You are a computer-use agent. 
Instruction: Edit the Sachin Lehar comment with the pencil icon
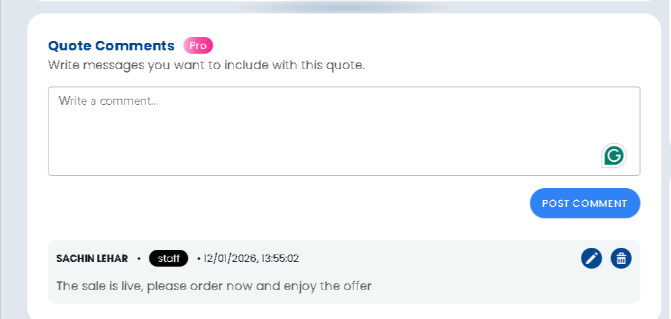pos(591,258)
